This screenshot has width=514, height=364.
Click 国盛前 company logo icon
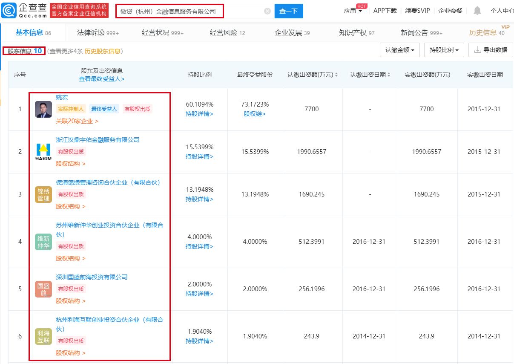tap(43, 289)
